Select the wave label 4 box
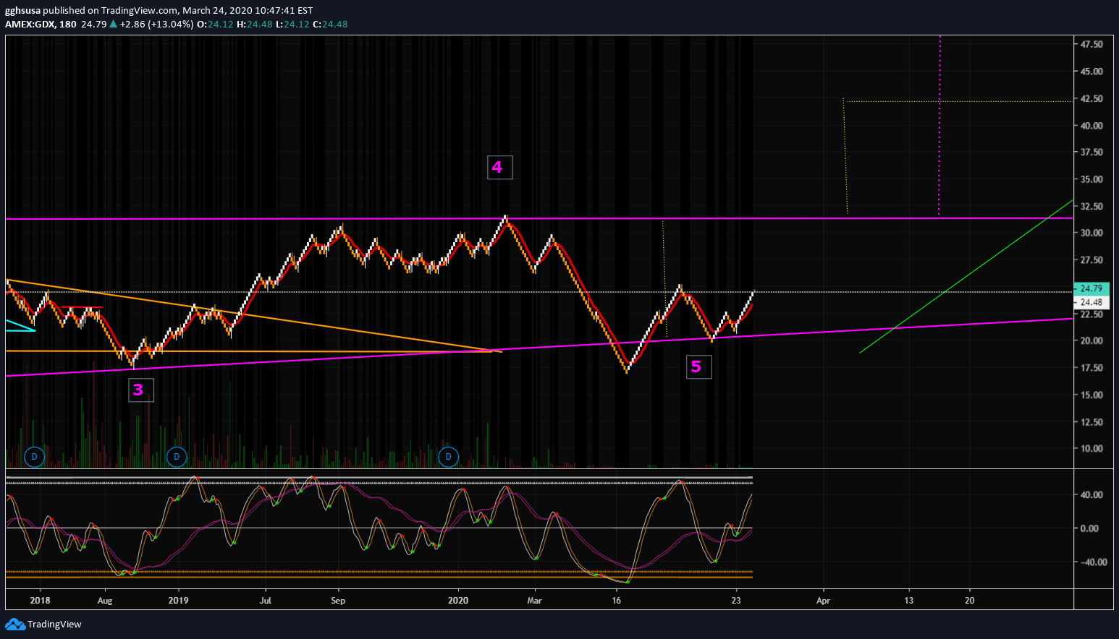Image resolution: width=1119 pixels, height=639 pixels. [x=500, y=168]
